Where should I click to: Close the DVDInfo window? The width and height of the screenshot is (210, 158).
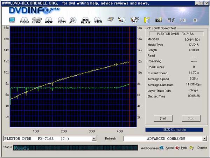pyautogui.click(x=206, y=3)
